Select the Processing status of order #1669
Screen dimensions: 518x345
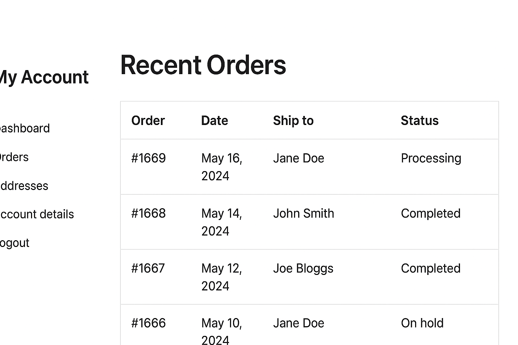click(431, 158)
